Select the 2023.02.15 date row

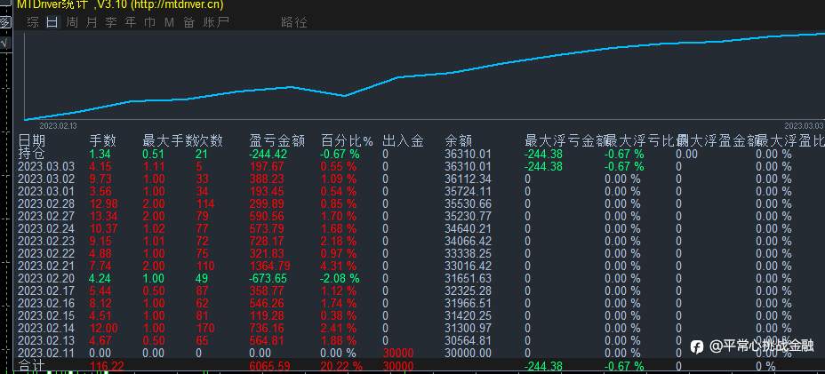coord(46,315)
